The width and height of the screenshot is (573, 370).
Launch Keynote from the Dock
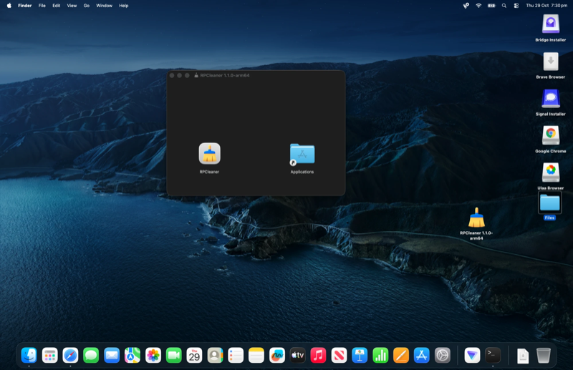point(360,355)
